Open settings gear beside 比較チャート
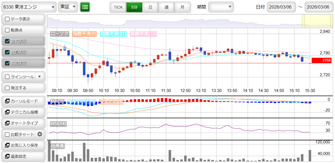The image size is (335, 163). [x=40, y=134]
